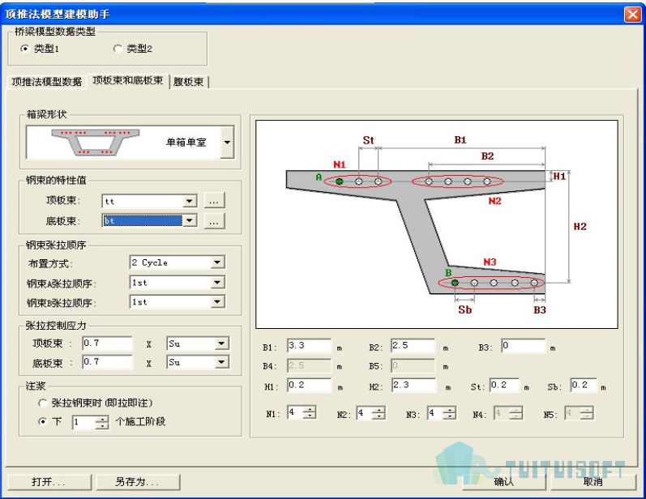Screen dimensions: 646x499
Task: Click the B1 value input field
Action: [x=309, y=346]
